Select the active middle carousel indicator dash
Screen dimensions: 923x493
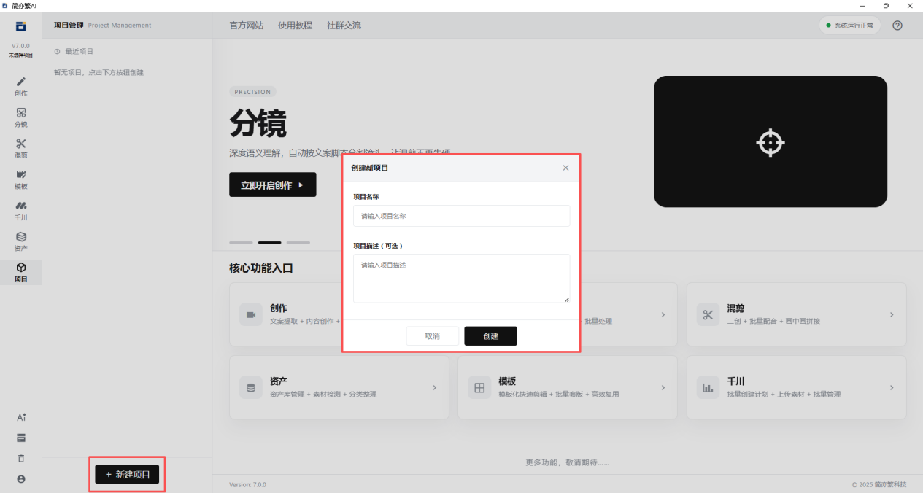[270, 242]
